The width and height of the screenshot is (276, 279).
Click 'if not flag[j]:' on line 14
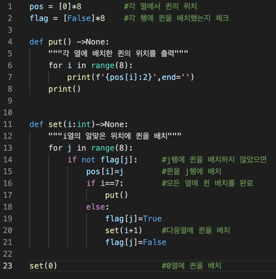tap(102, 159)
